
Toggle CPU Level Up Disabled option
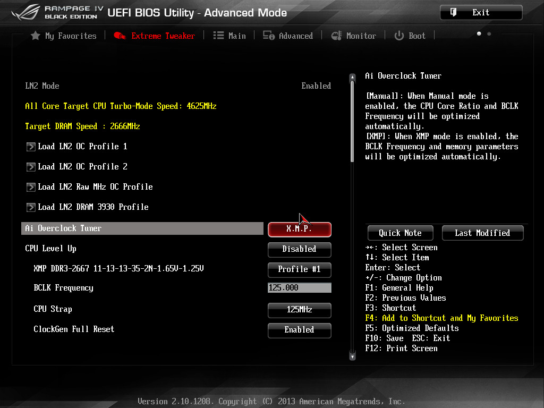point(299,249)
